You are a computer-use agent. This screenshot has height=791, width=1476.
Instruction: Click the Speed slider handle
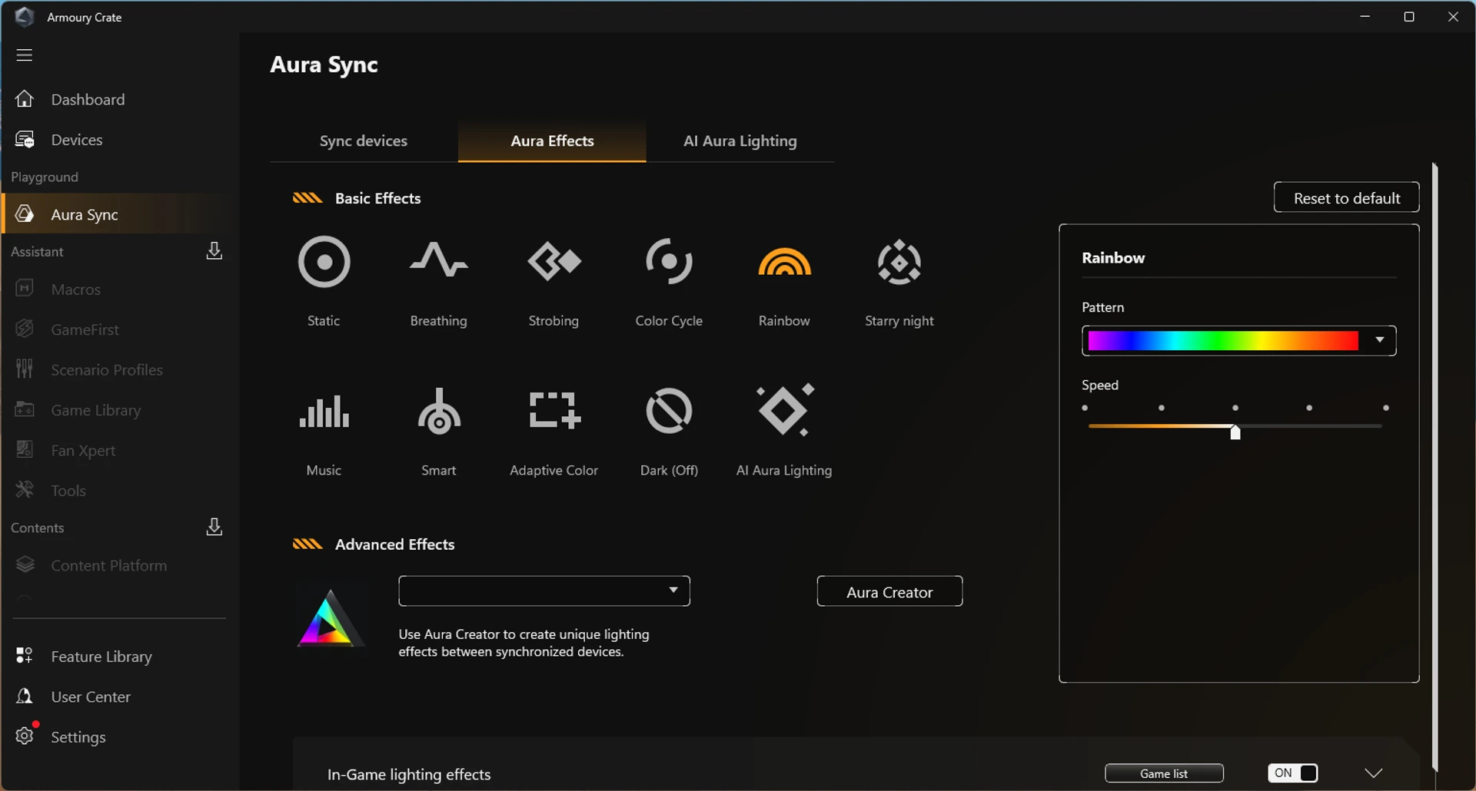pos(1235,432)
